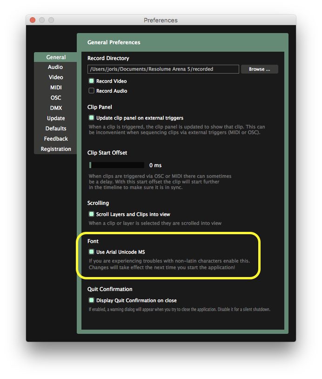Enable the Record Audio checkbox

pos(92,91)
